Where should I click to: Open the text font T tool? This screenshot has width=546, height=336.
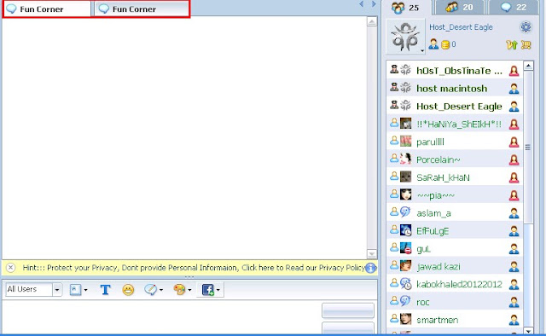pyautogui.click(x=105, y=289)
